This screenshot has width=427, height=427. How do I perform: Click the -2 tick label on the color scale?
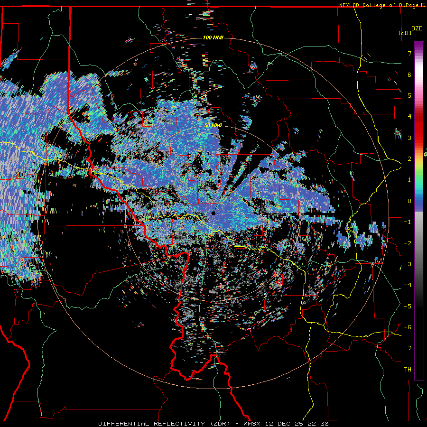click(408, 243)
